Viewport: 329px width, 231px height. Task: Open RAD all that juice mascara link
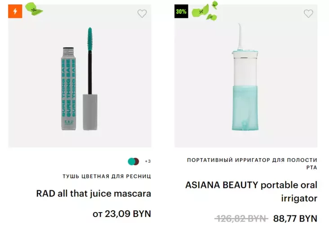pos(93,194)
